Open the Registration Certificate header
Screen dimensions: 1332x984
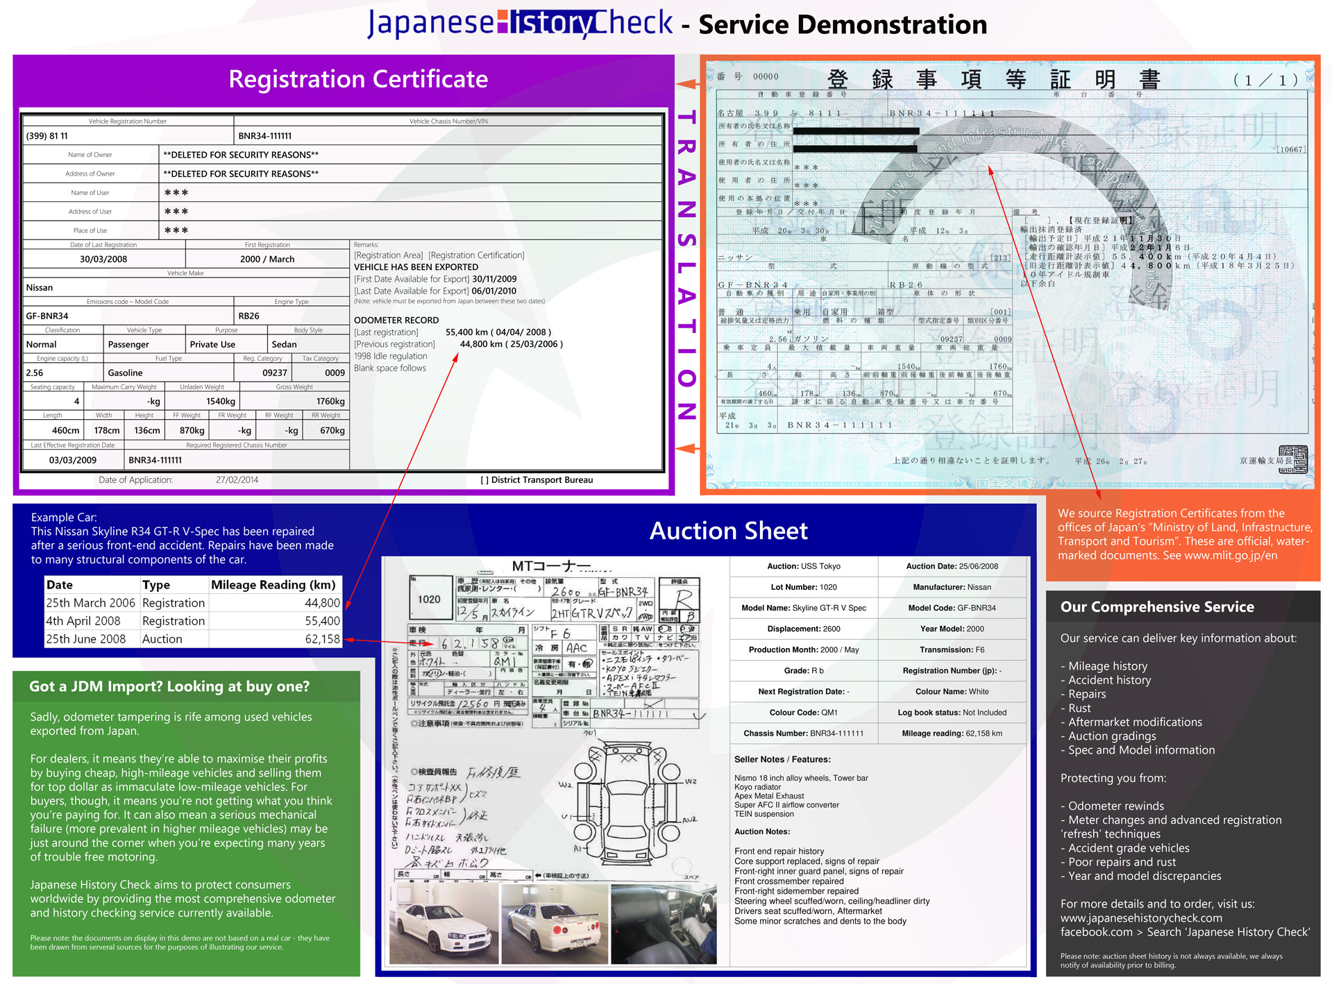(358, 78)
